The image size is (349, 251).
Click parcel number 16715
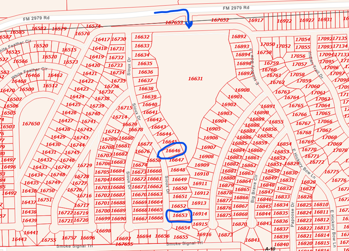point(125,108)
